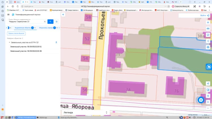212x119 pixels.
Task: Click the share map icon
Action: 208,41
